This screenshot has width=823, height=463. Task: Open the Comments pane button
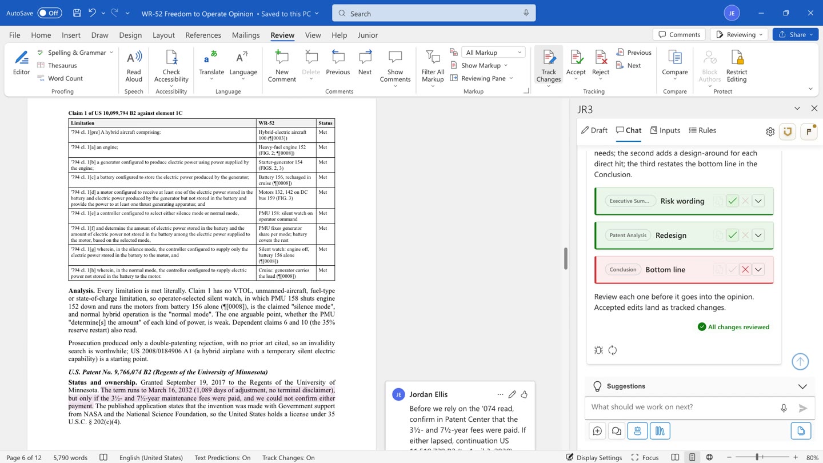679,34
